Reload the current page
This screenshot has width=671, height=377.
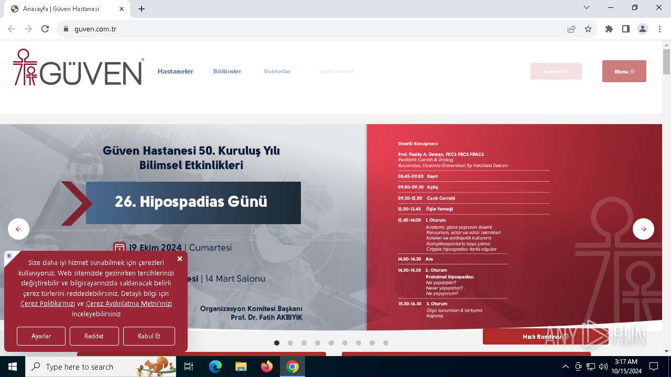(45, 29)
